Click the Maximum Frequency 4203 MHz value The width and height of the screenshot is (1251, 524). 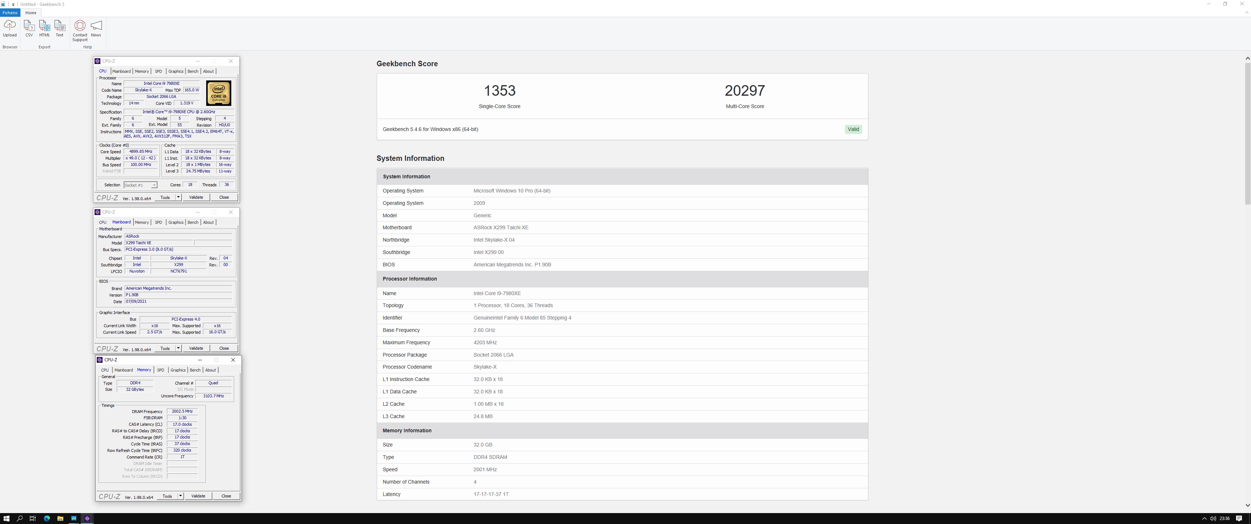tap(485, 343)
